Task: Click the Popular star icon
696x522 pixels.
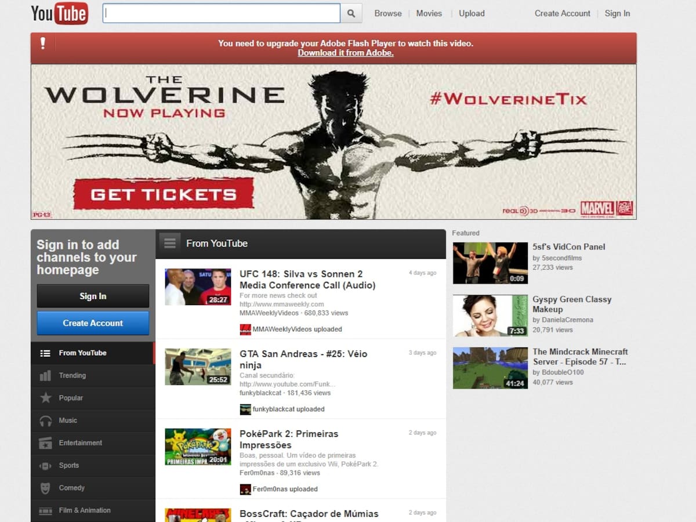Action: tap(45, 398)
